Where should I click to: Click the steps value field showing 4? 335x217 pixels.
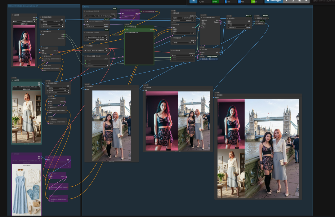[x=182, y=55]
